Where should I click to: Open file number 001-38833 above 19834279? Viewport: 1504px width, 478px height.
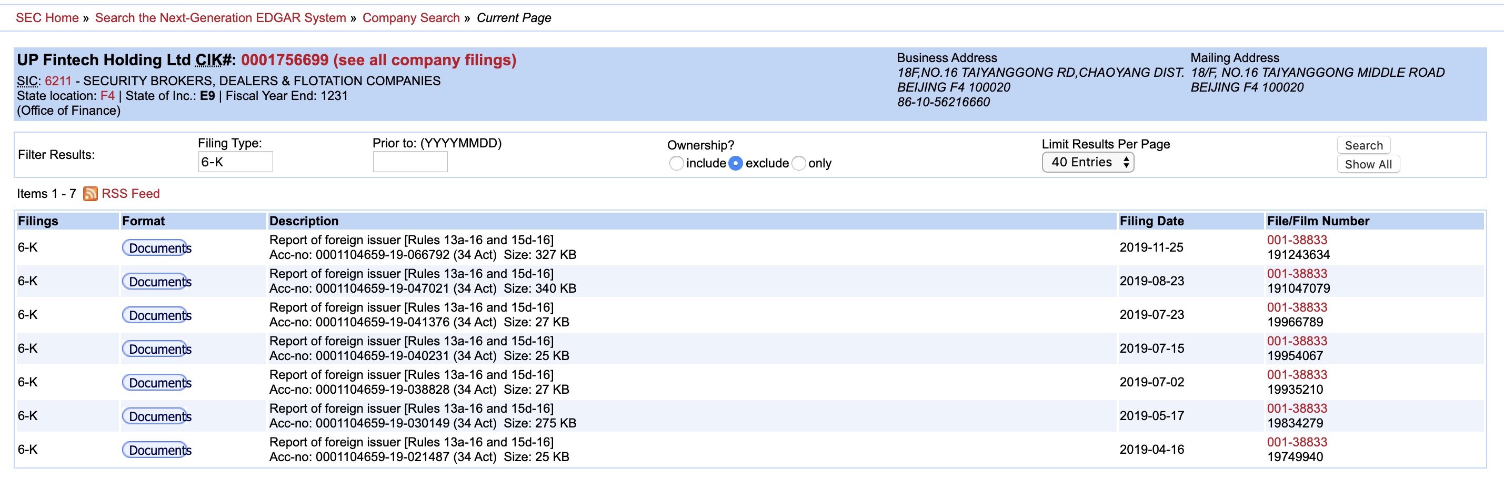click(1297, 409)
